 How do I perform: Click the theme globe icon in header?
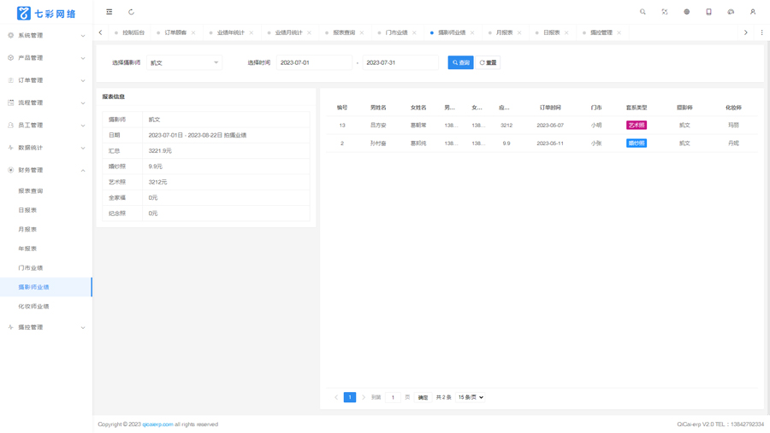coord(686,12)
